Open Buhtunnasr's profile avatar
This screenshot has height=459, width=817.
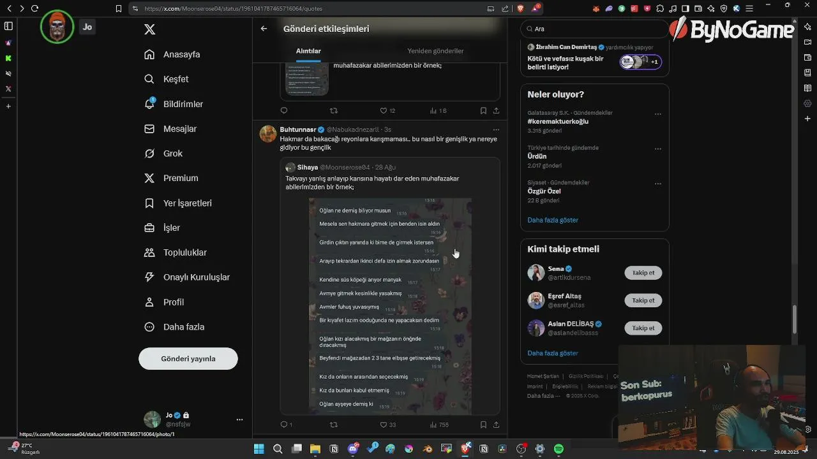tap(268, 134)
